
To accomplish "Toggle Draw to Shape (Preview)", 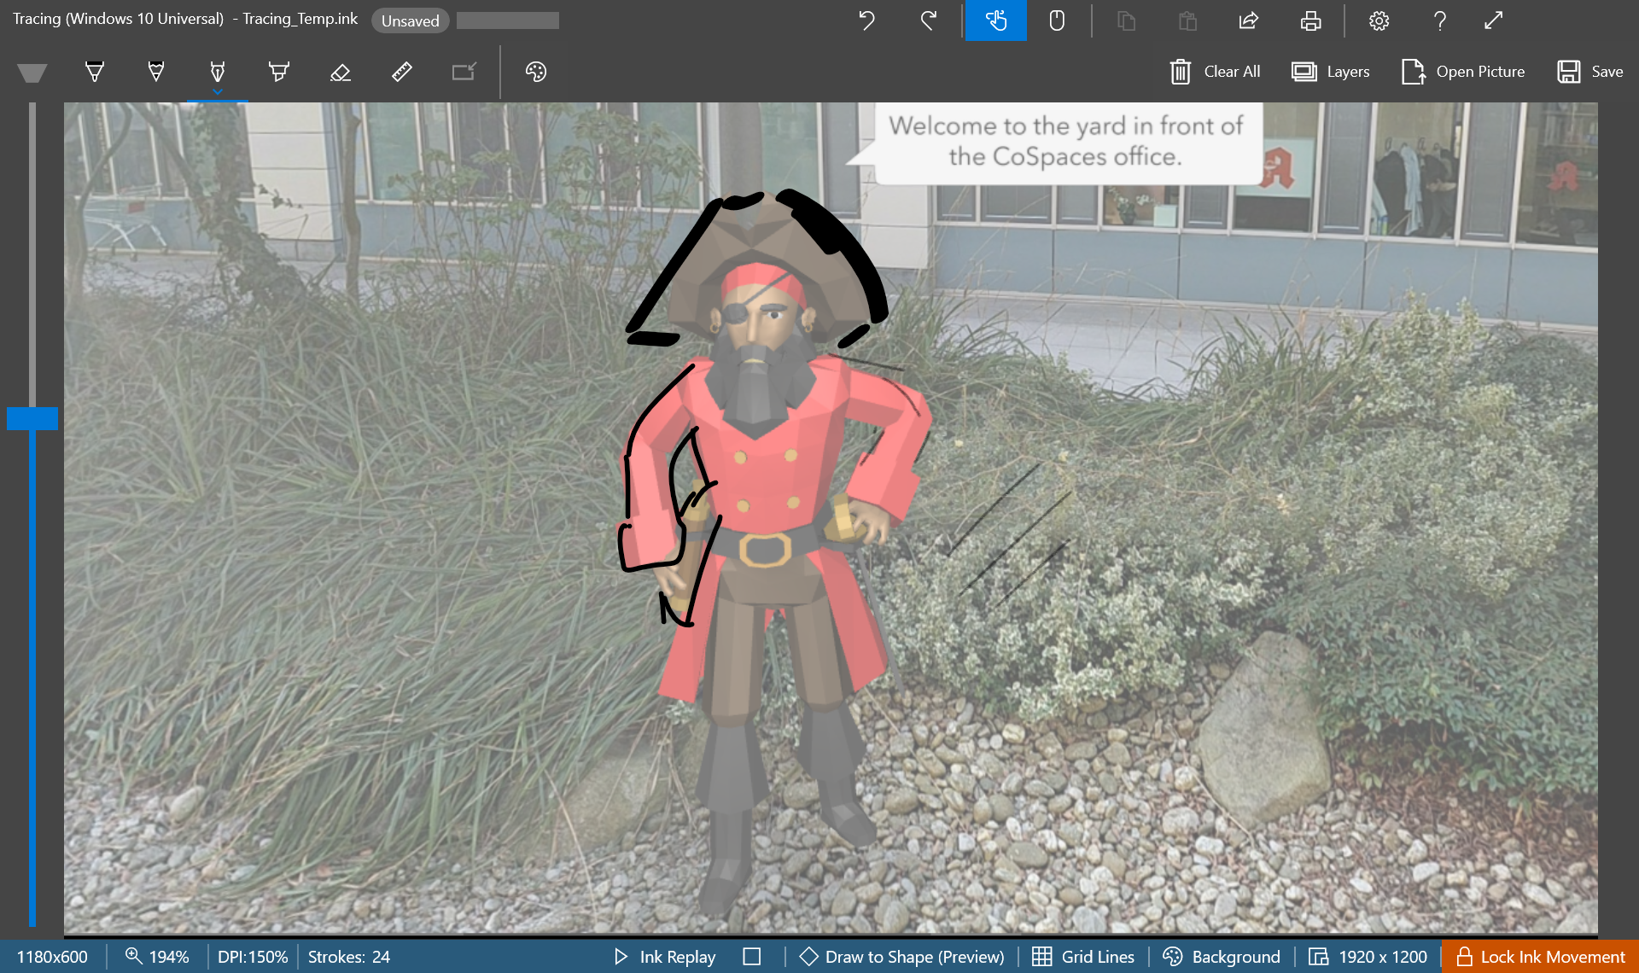I will pyautogui.click(x=902, y=957).
